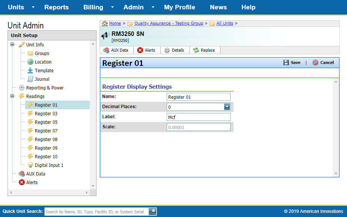Click the search magnifier icon
The width and height of the screenshot is (347, 217).
[x=152, y=211]
